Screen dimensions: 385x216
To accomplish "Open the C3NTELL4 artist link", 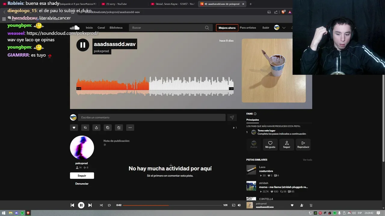I will pos(266,199).
